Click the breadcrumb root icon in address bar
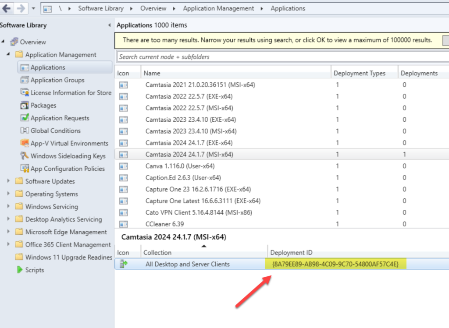 pos(47,9)
